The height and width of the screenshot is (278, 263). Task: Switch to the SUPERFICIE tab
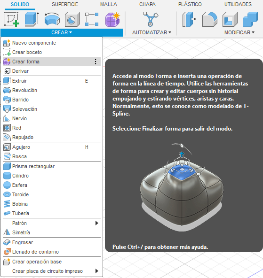[x=65, y=4]
